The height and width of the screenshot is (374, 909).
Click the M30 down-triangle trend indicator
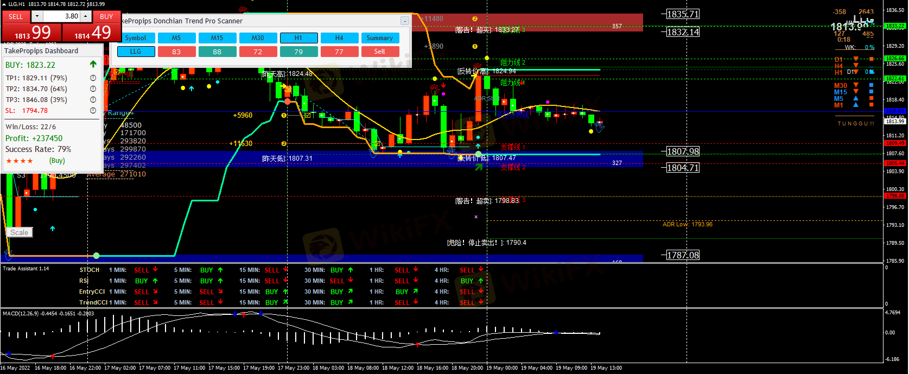856,85
